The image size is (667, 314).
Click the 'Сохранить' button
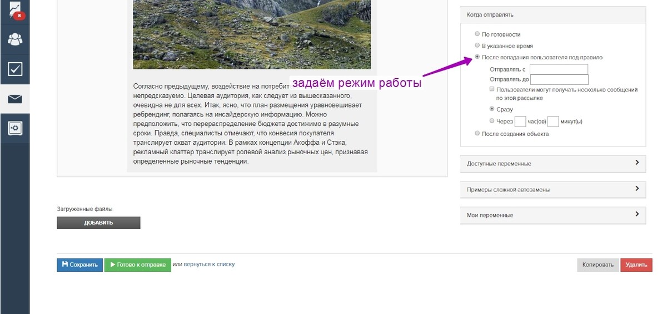click(x=79, y=265)
